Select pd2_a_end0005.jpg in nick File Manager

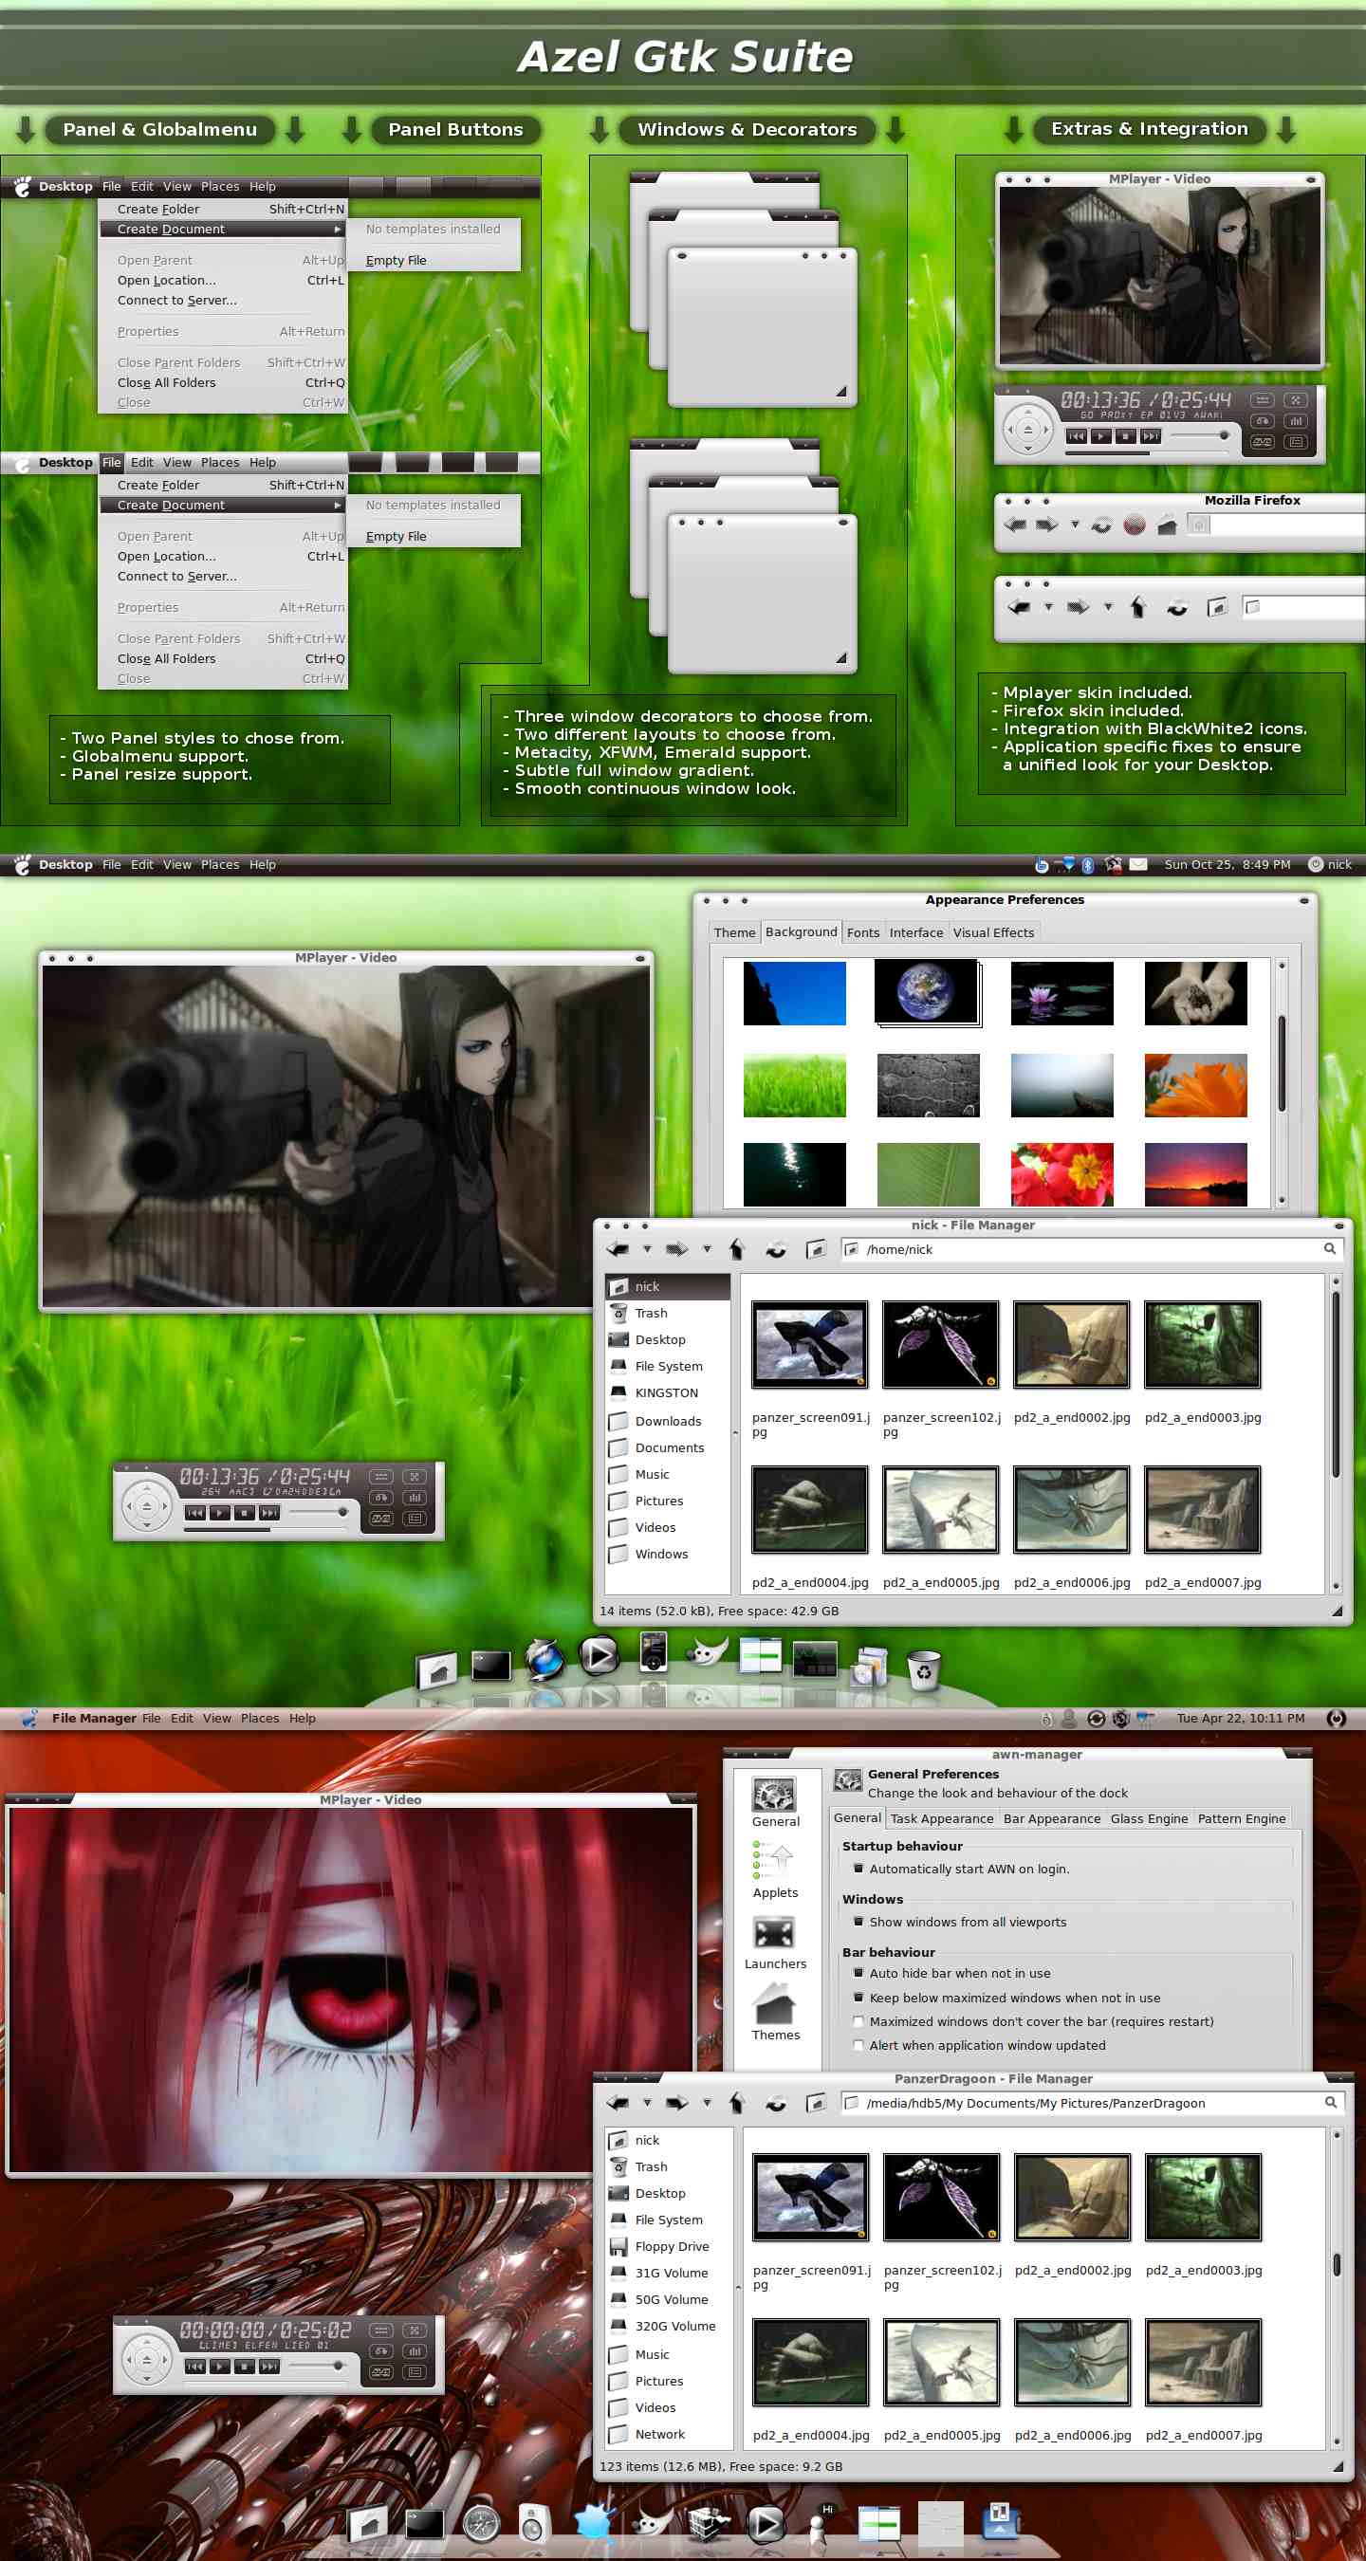click(940, 1526)
